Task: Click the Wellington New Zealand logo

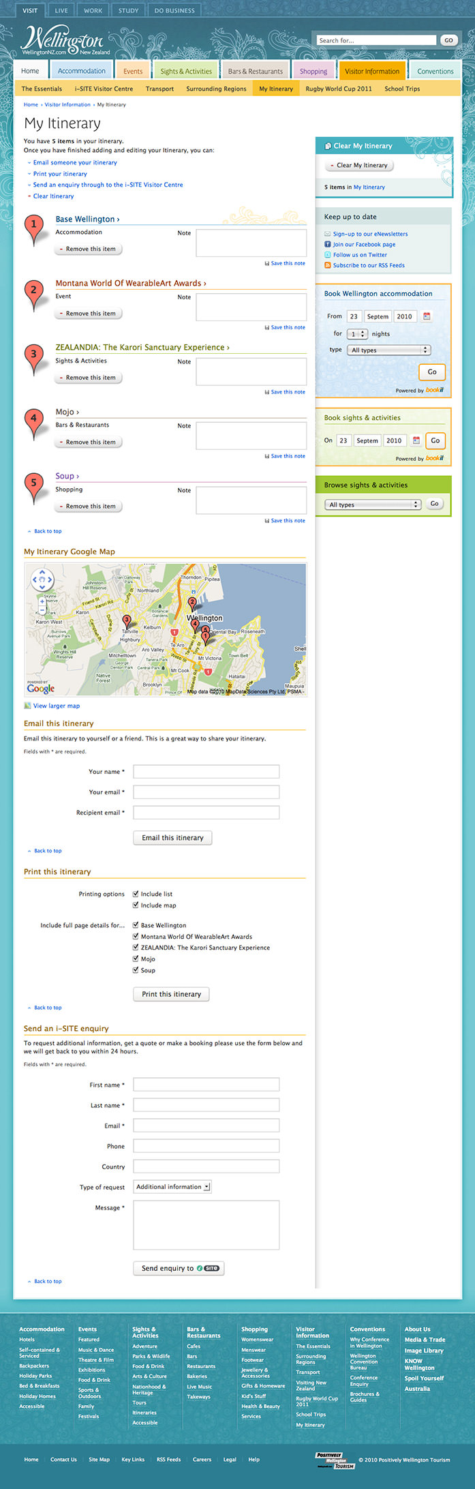Action: pos(65,41)
